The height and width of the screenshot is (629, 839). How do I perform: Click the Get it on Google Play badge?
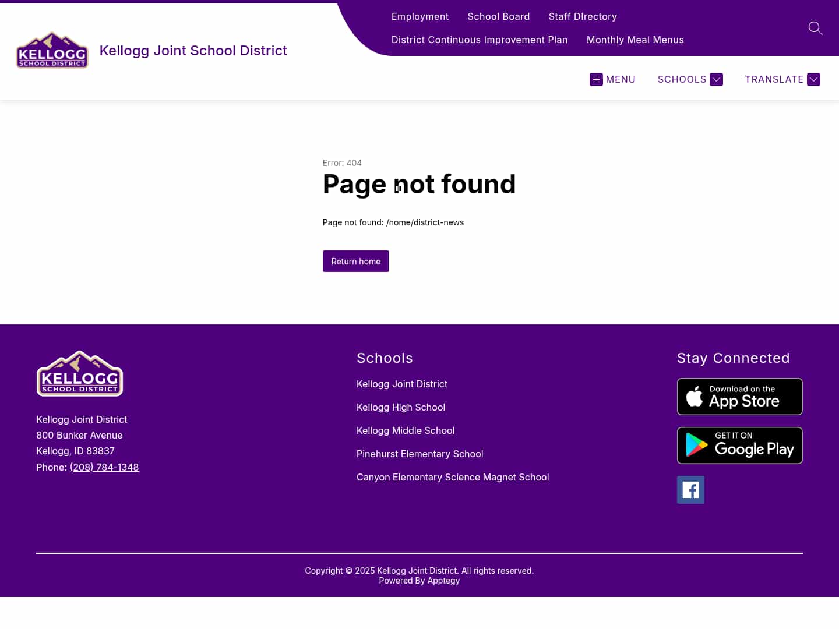(x=739, y=445)
